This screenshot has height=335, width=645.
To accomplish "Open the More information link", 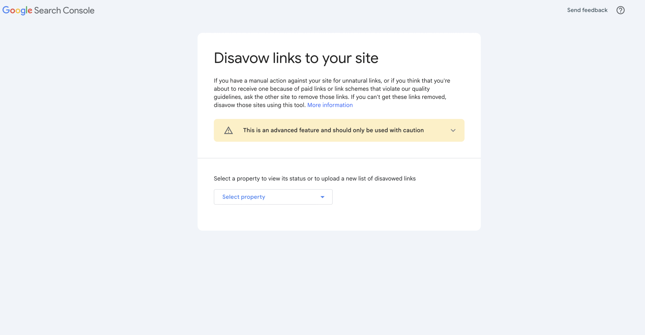I will [330, 105].
